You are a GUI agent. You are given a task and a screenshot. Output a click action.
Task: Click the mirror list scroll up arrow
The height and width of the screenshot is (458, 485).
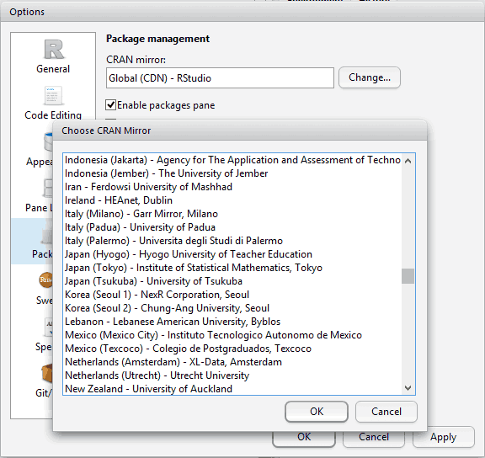(408, 161)
